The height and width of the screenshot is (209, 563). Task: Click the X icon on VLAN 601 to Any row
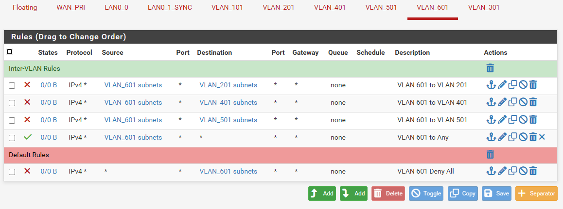(542, 137)
